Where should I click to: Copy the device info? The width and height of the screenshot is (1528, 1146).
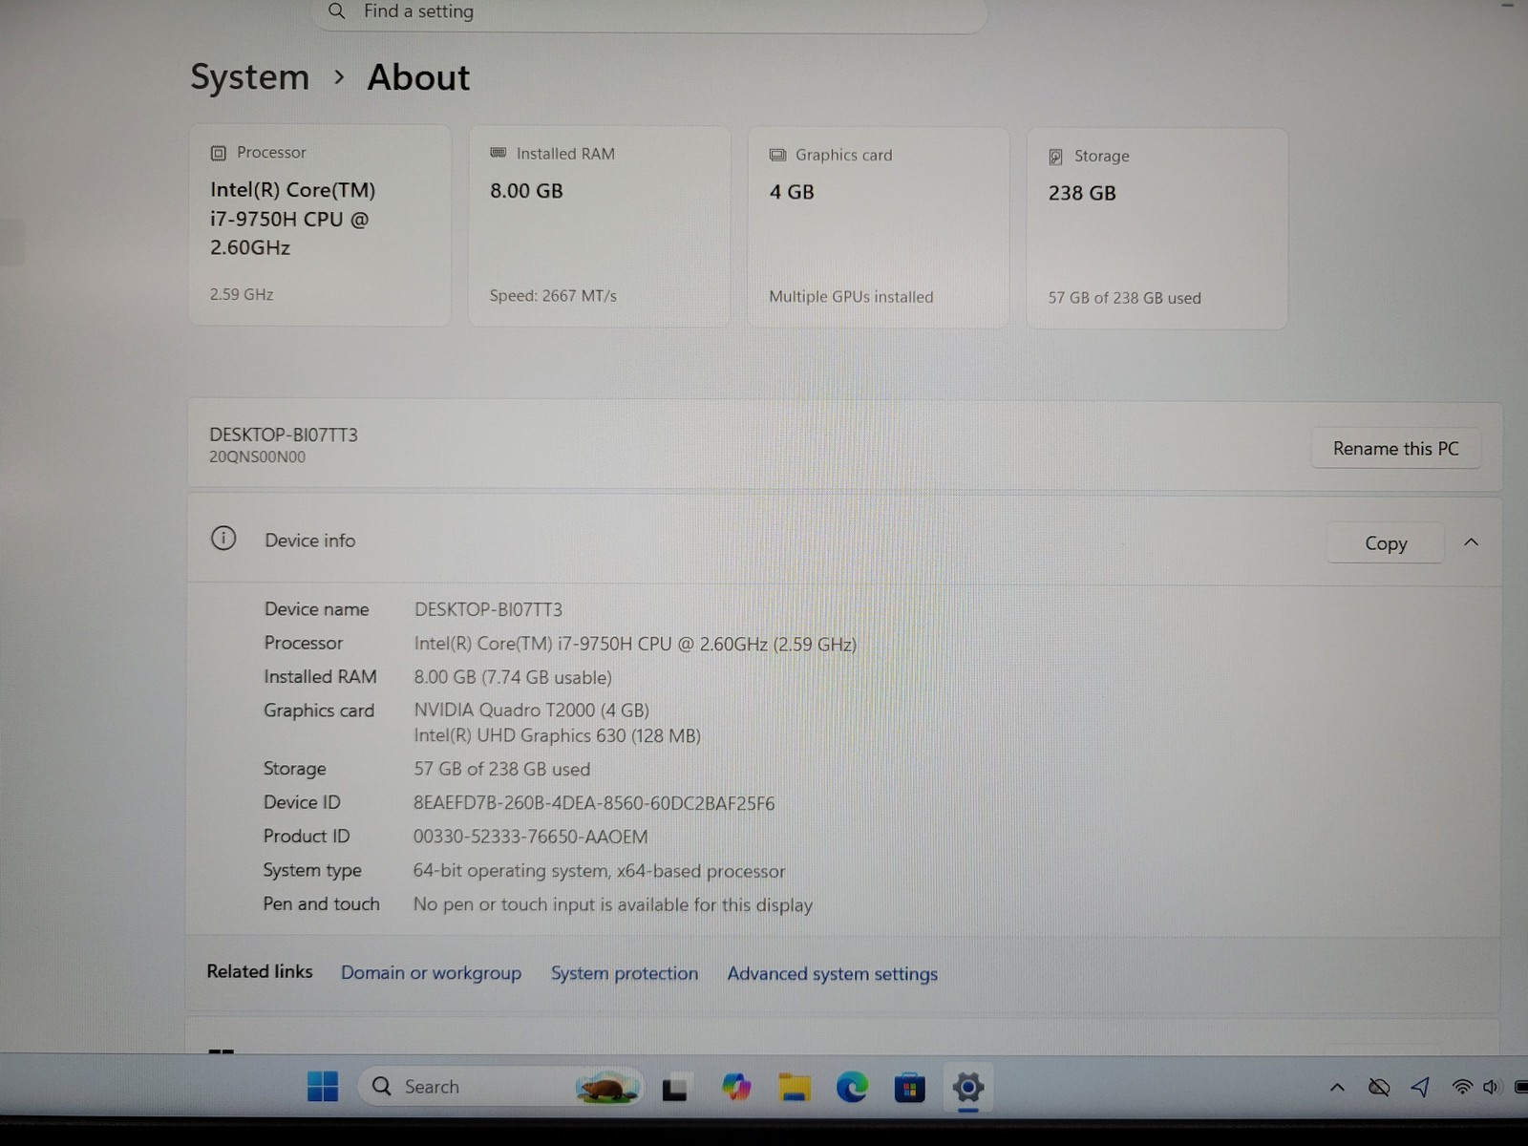(x=1385, y=542)
